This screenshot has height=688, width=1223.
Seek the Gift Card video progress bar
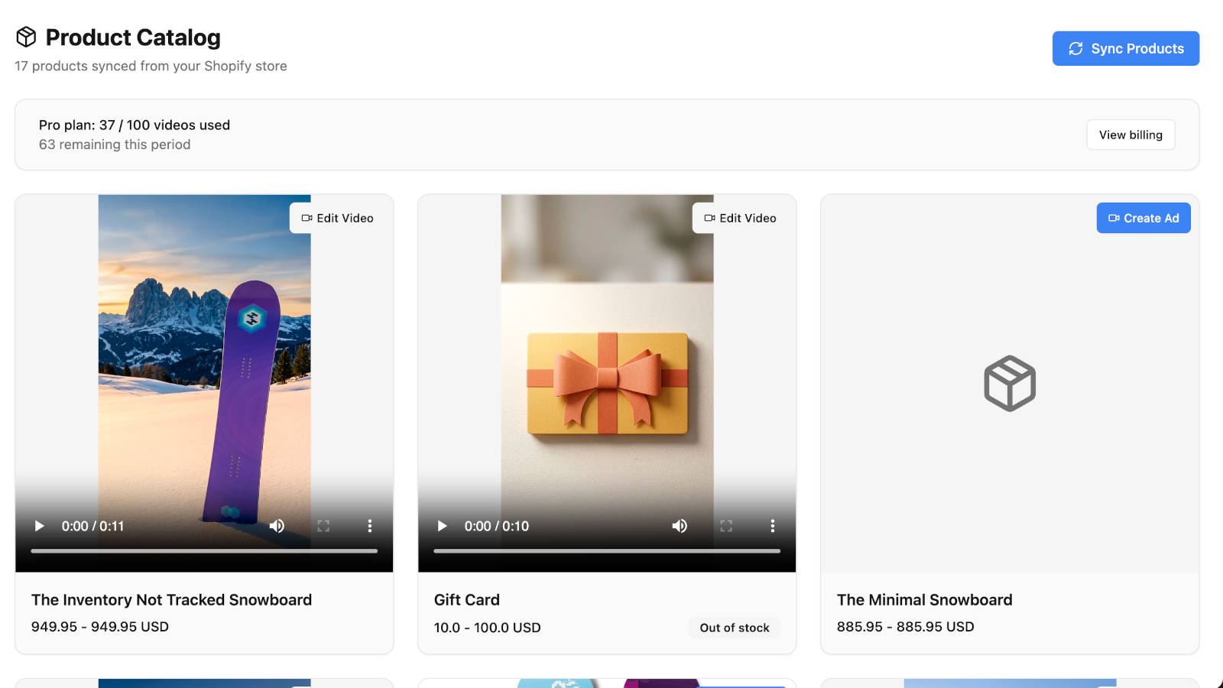(x=607, y=550)
